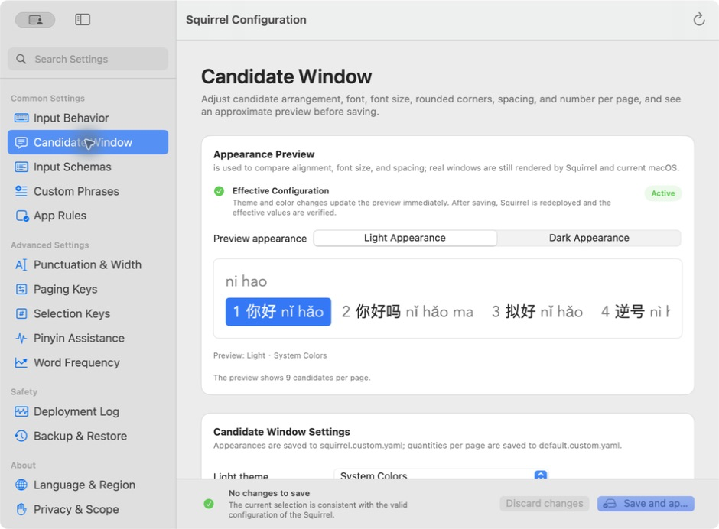Viewport: 719px width, 529px height.
Task: Click the green checkmark next to No changes to save
Action: (209, 504)
